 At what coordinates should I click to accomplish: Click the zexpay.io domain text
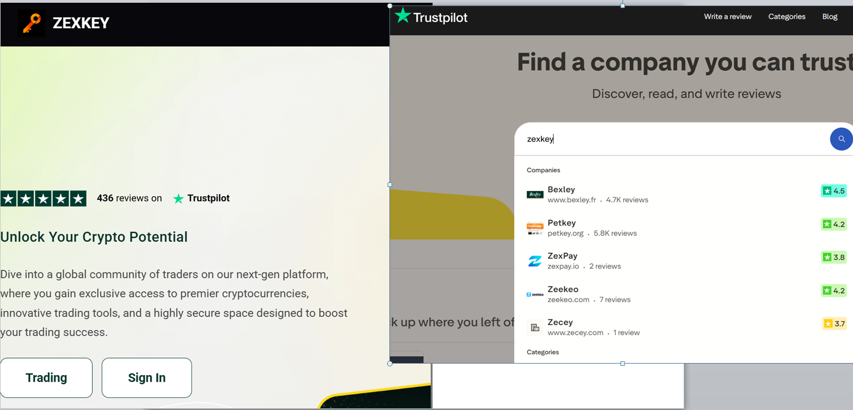pos(563,266)
